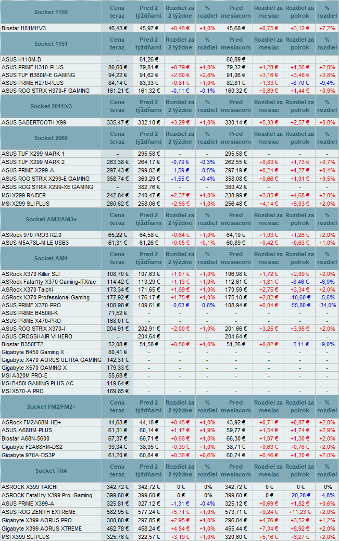Select the Socket FM2/FM2+ section header

pyautogui.click(x=51, y=407)
